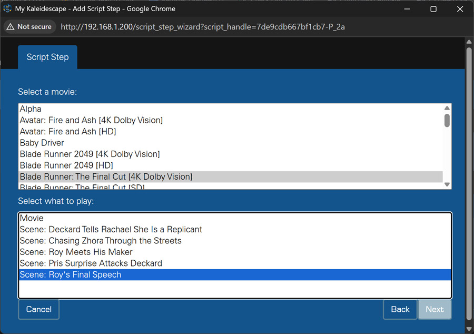Choose Baby Driver from the movie list
474x334 pixels.
pyautogui.click(x=231, y=143)
